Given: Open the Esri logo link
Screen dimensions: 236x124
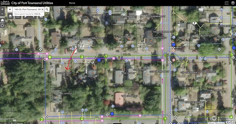Looking at the screenshot, I should click(230, 122).
